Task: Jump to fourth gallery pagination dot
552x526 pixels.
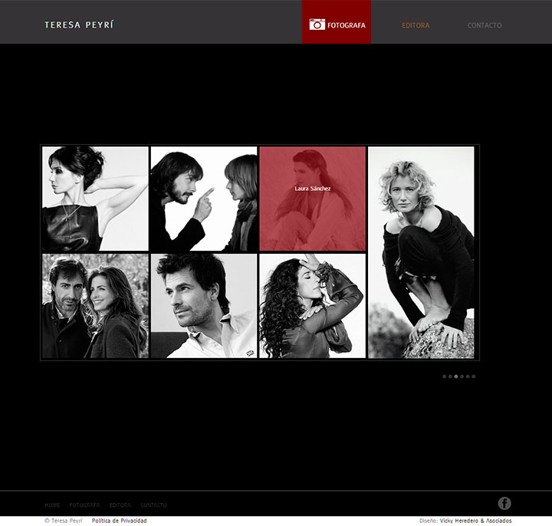Action: [x=462, y=376]
